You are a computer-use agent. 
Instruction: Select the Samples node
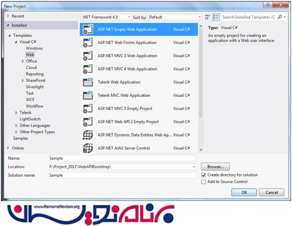pos(21,138)
